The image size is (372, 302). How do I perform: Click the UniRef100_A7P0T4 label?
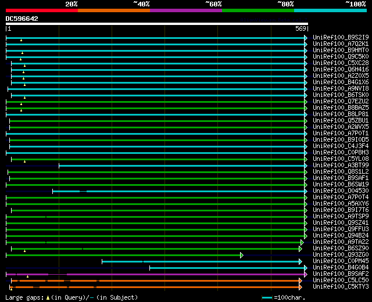[341, 197]
